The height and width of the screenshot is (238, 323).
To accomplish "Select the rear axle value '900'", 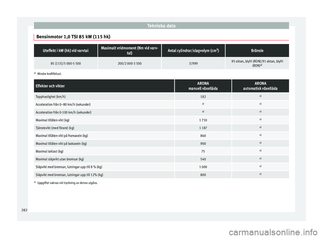I will [x=203, y=144].
